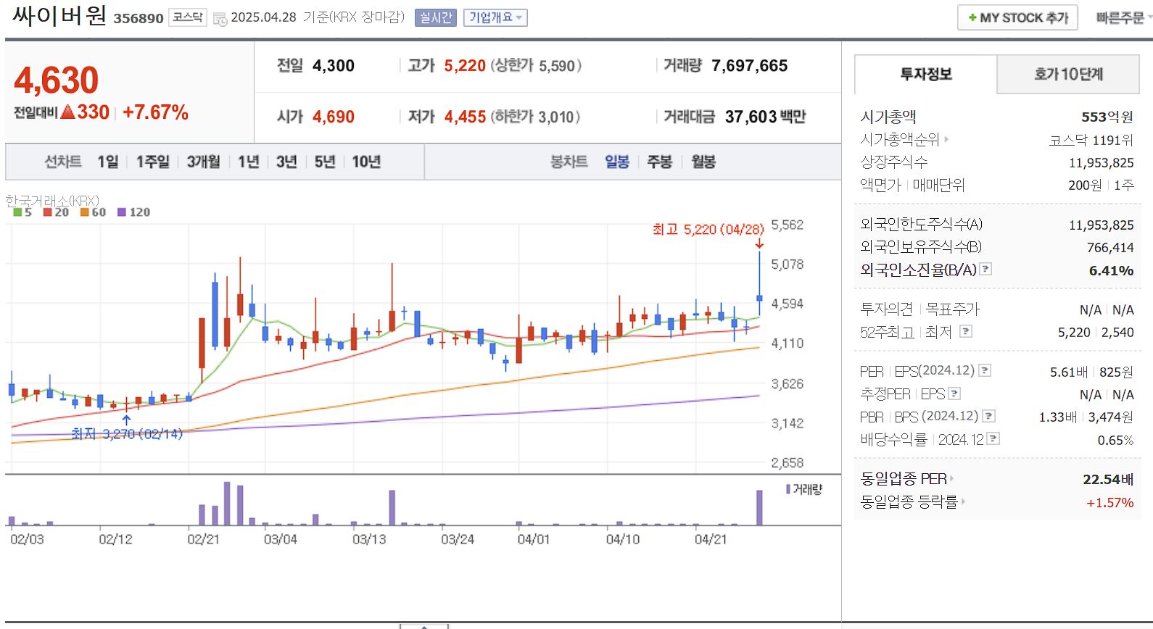1153x629 pixels.
Task: Click the 04/10 date label on chart axis
Action: point(623,539)
